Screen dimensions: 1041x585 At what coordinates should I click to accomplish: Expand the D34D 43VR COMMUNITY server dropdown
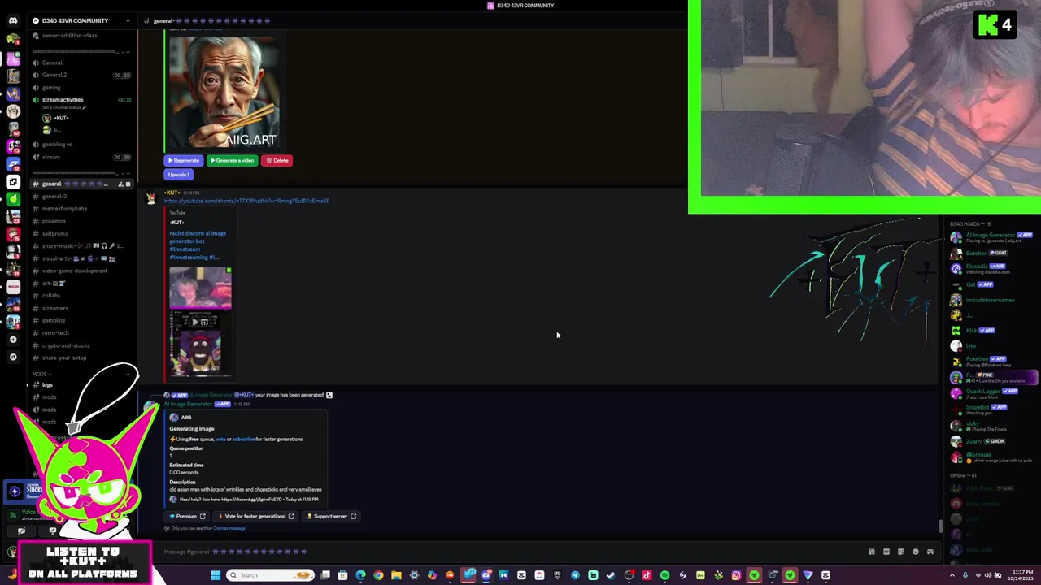pos(128,20)
